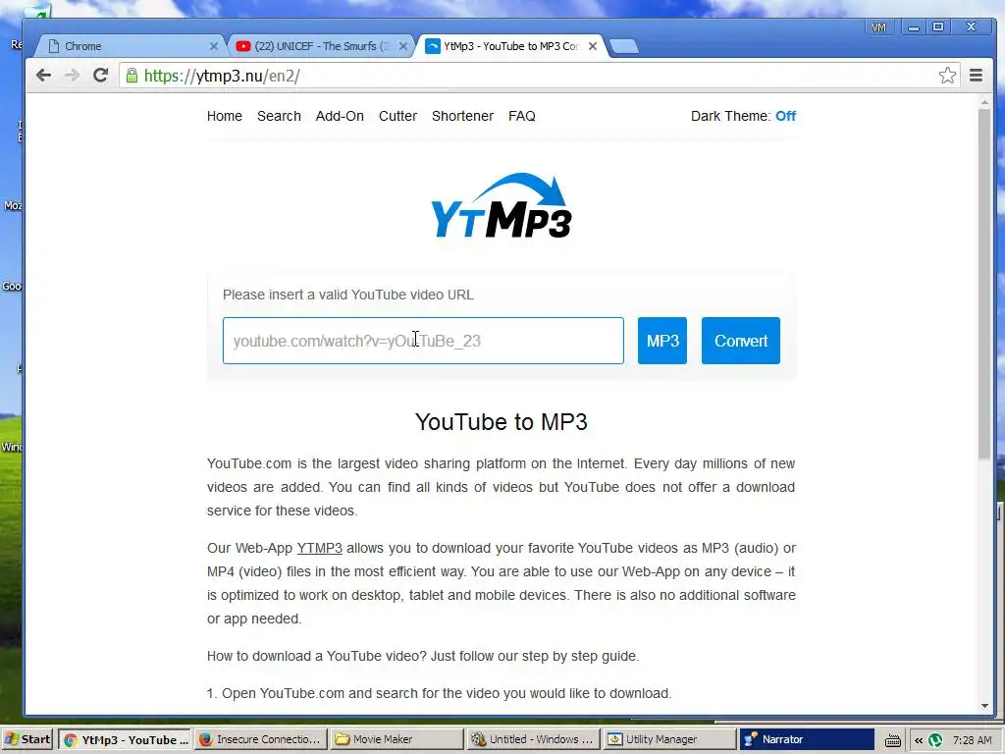Click the browser forward arrow

(x=72, y=76)
